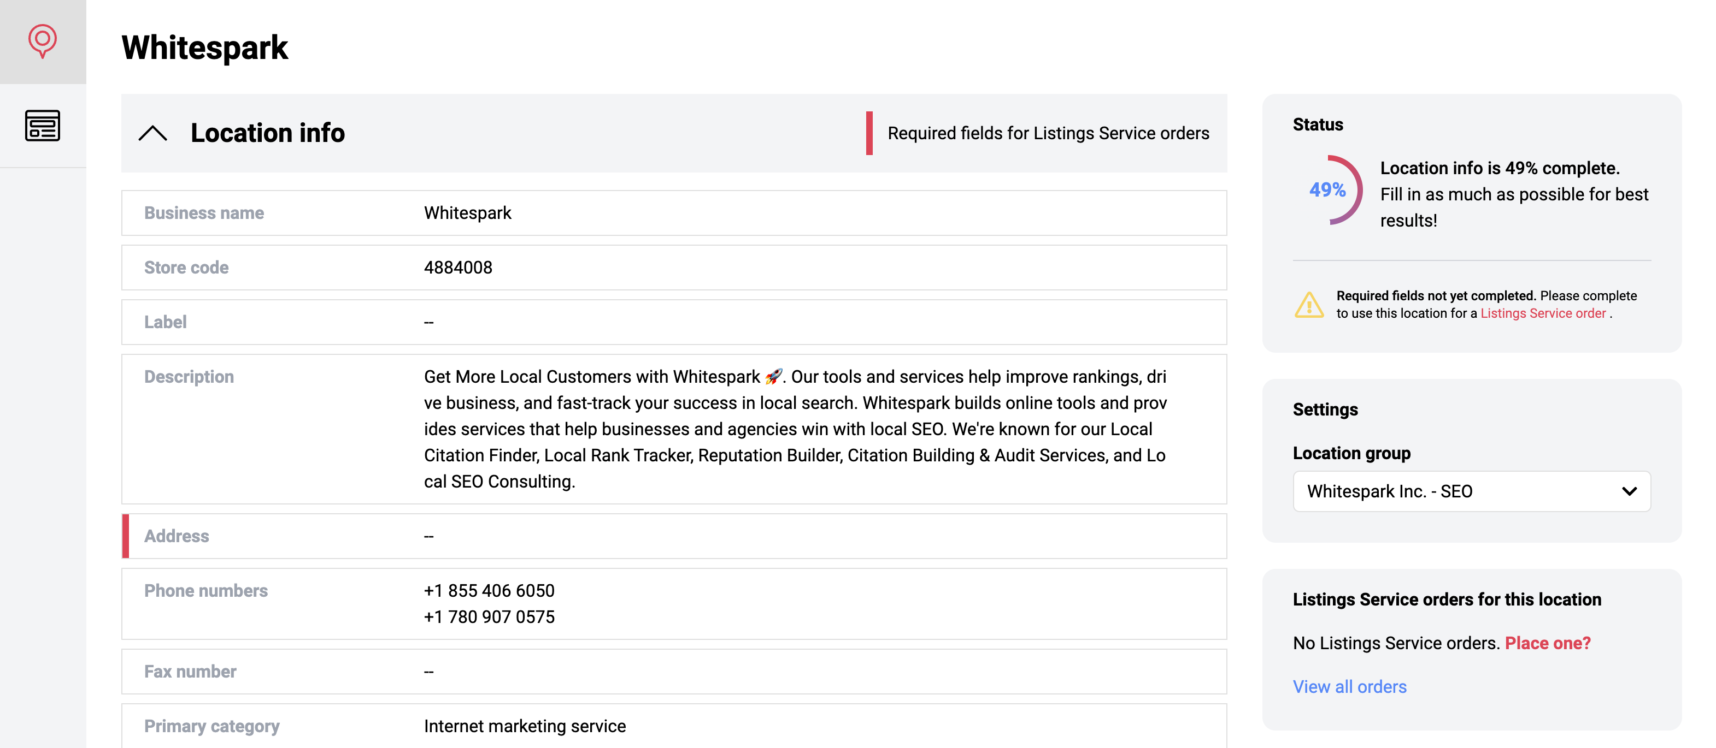
Task: Click the Place one? link
Action: pos(1548,643)
